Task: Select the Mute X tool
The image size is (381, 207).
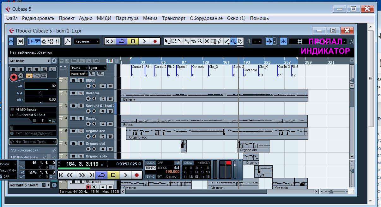Action: pos(207,41)
